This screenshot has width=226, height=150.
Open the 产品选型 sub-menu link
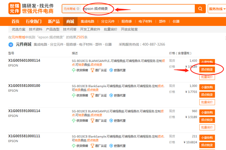53,29
